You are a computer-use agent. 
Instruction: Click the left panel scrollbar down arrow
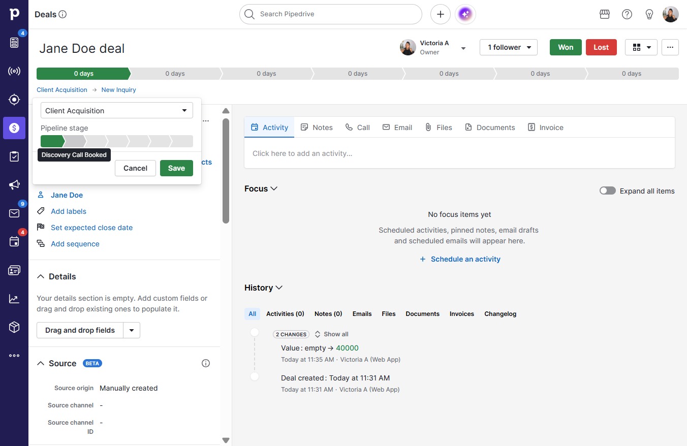click(226, 440)
